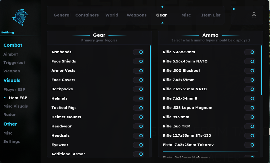This screenshot has height=163, width=270.
Task: Toggle Rifle 5.56x45mm NATO ammo display
Action: (x=250, y=61)
